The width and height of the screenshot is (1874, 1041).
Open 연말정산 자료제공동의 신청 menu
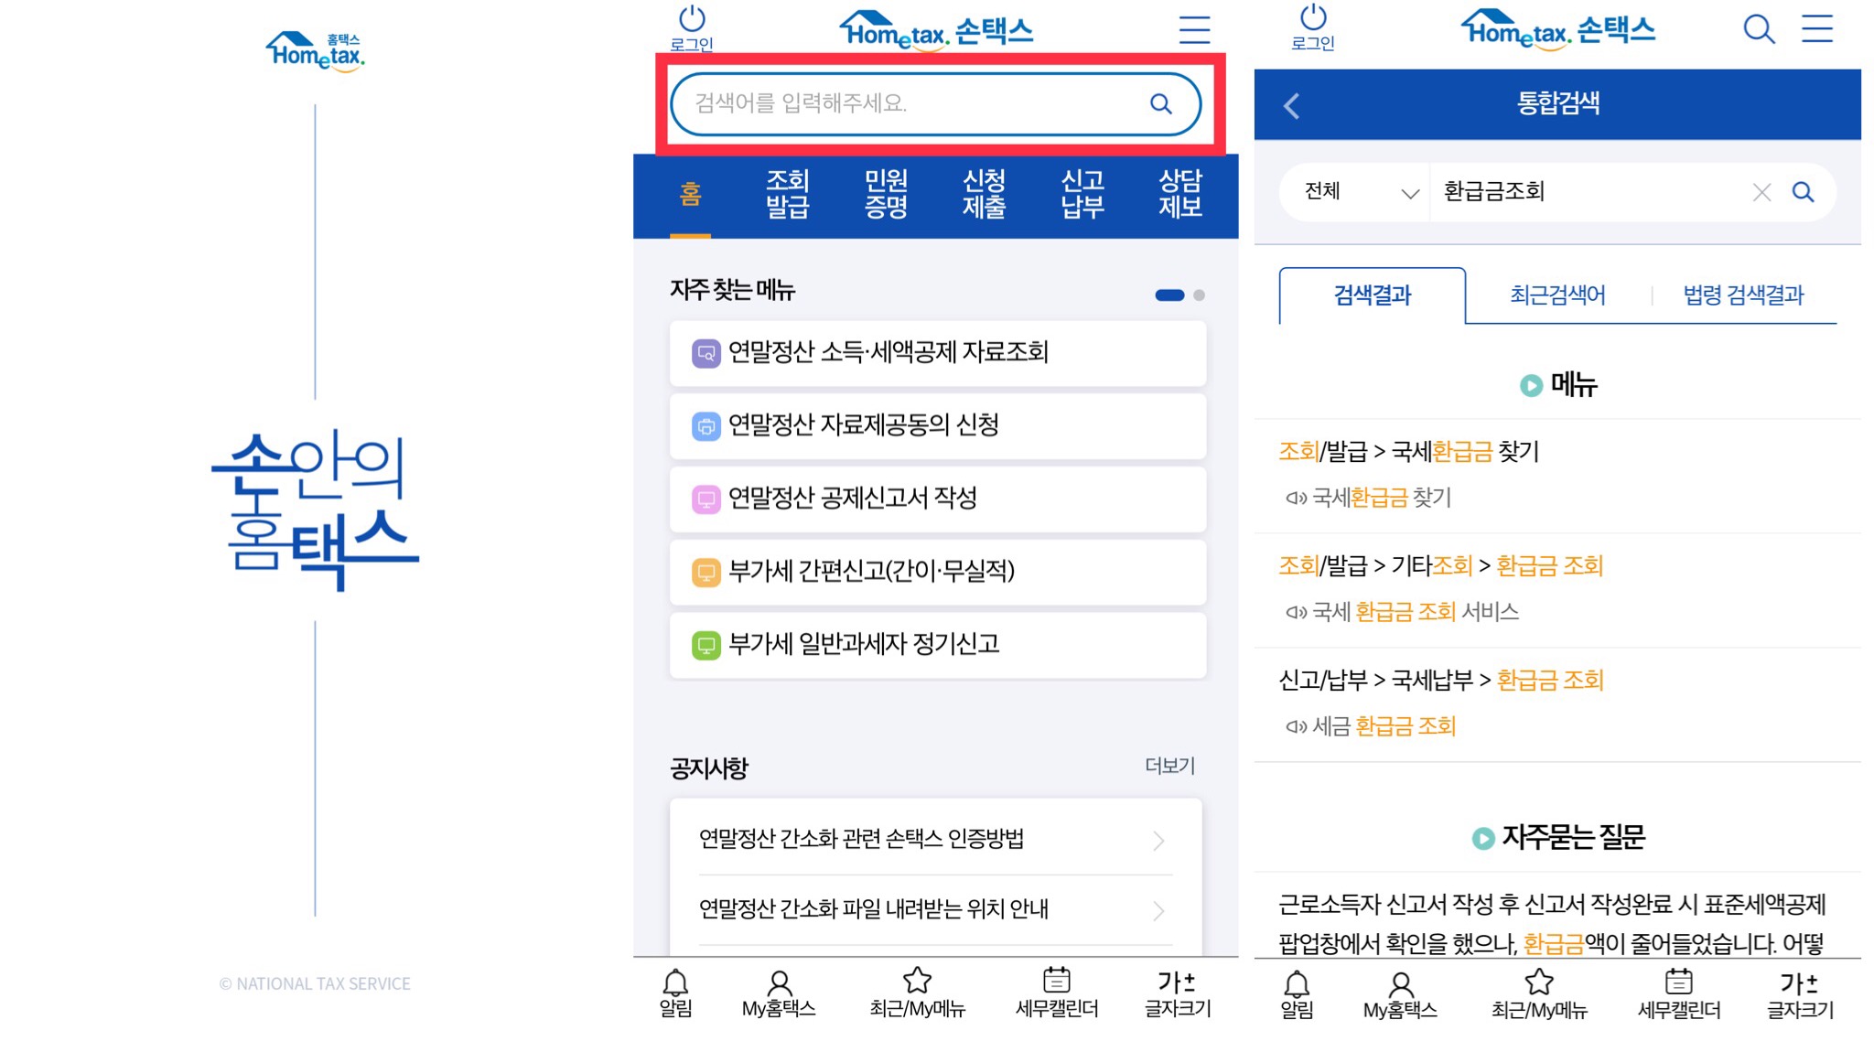(937, 426)
